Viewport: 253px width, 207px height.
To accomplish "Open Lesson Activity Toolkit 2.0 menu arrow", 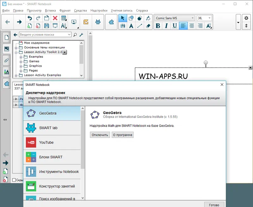I will tap(65, 52).
